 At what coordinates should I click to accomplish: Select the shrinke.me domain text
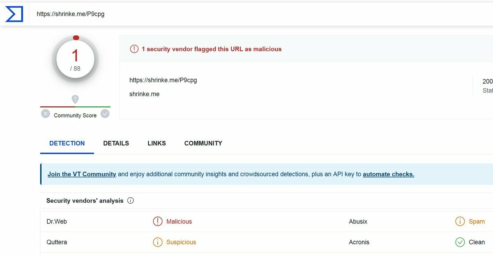tap(144, 94)
